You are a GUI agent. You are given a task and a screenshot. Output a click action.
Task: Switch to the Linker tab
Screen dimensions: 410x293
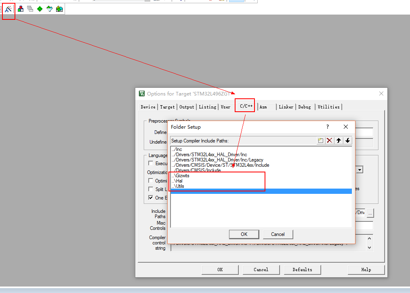tap(286, 107)
